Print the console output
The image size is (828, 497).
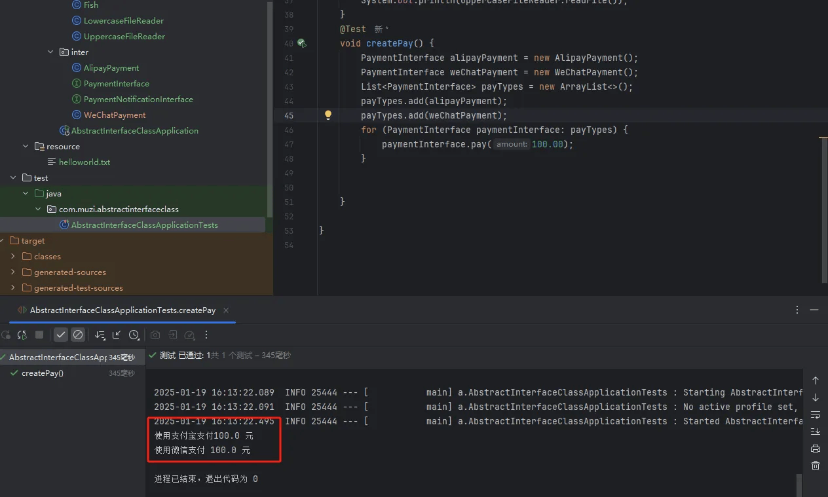point(816,449)
